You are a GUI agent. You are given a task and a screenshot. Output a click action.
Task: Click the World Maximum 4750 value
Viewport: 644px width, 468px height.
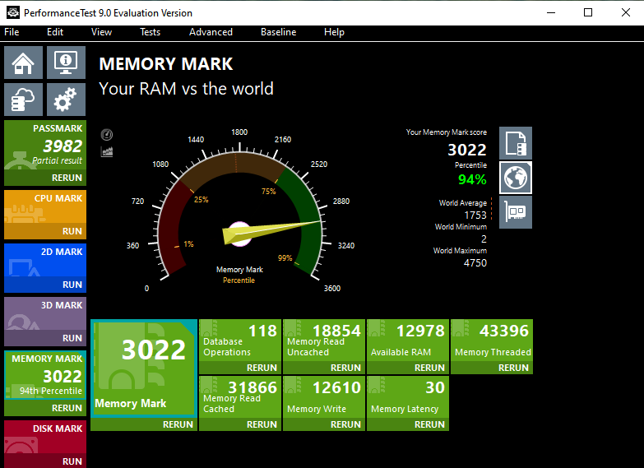coord(475,263)
